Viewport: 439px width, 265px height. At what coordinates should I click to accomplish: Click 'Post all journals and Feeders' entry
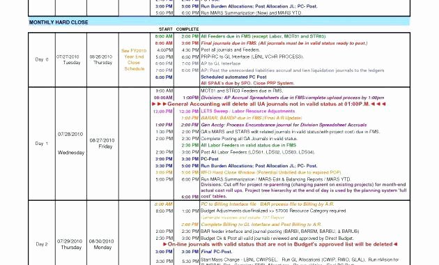(231, 50)
